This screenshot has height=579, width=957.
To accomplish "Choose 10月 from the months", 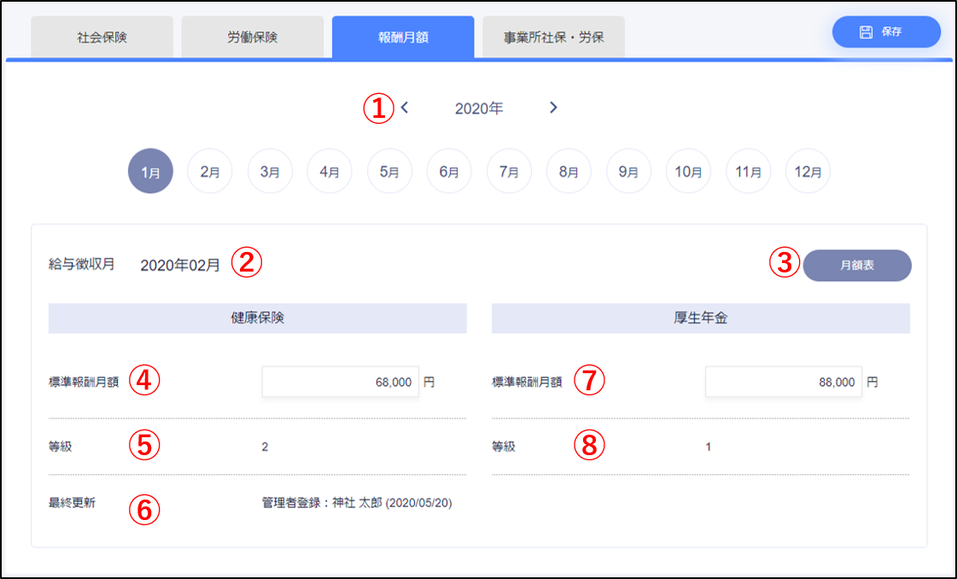I will click(x=688, y=172).
